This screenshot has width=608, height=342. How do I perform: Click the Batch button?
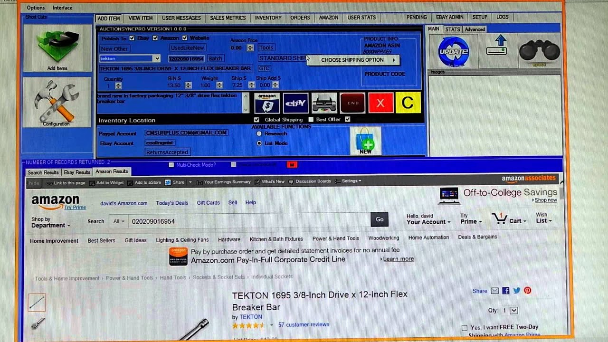click(x=215, y=58)
